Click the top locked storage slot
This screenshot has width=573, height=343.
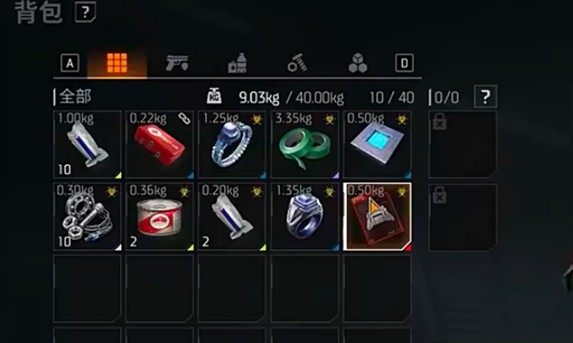(462, 144)
